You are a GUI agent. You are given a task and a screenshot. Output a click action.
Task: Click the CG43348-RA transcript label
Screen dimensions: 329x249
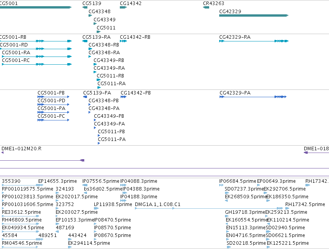coord(104,53)
